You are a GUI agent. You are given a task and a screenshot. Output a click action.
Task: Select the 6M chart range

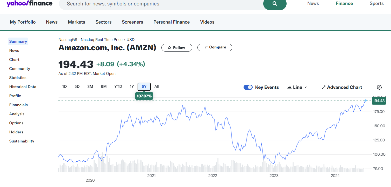click(104, 87)
